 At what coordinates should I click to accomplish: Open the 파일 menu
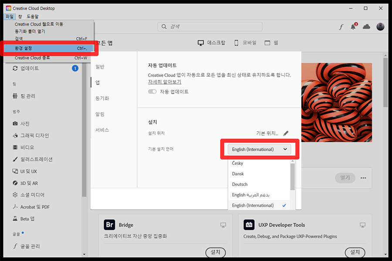[10, 17]
